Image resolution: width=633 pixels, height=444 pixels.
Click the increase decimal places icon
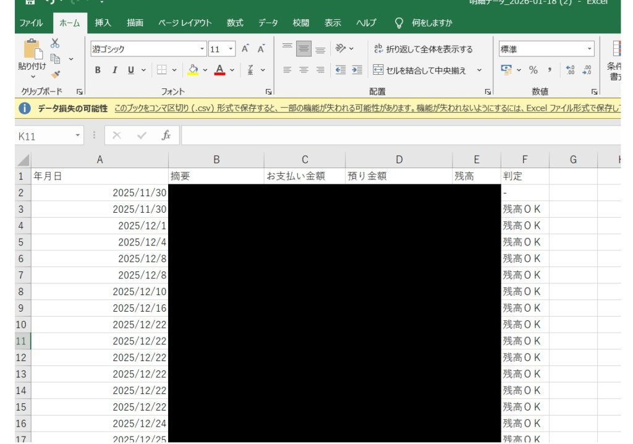571,70
